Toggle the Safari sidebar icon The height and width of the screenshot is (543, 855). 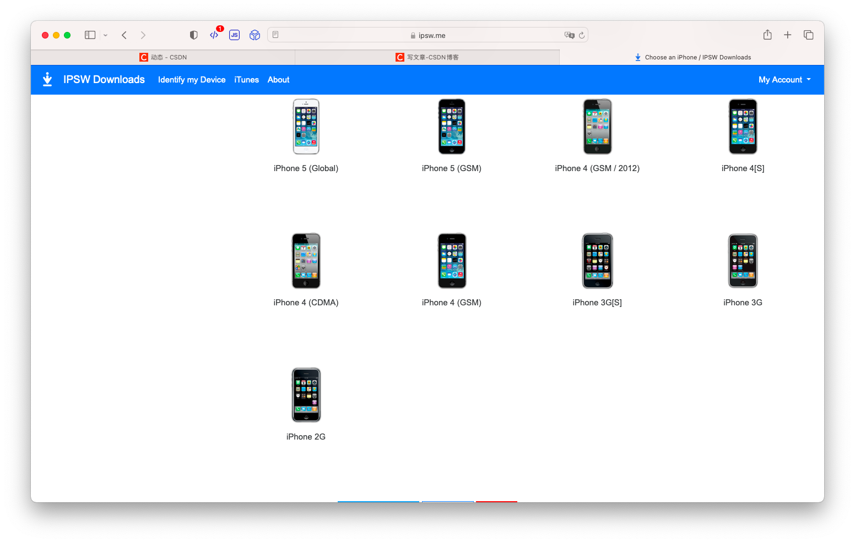coord(90,35)
